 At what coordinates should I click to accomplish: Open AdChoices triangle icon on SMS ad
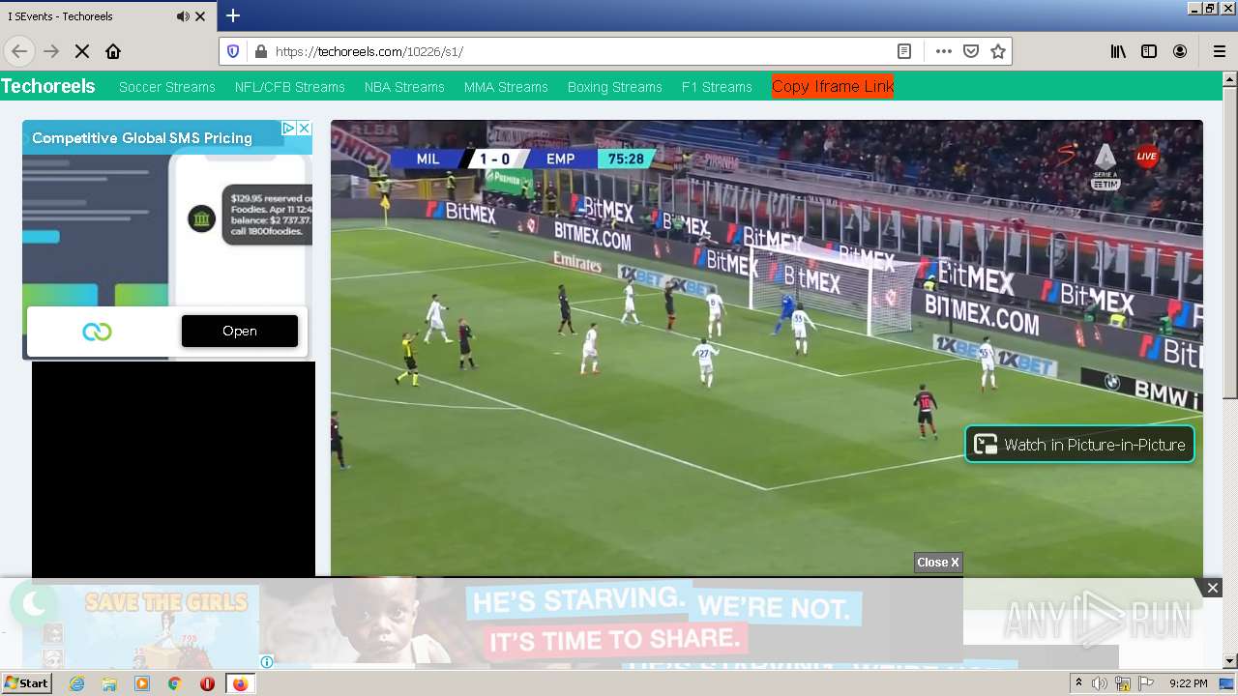coord(288,128)
